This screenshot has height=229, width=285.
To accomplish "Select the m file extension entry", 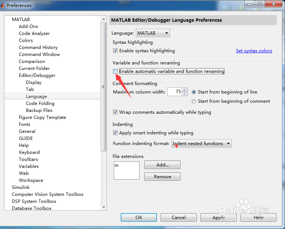I will [x=117, y=165].
